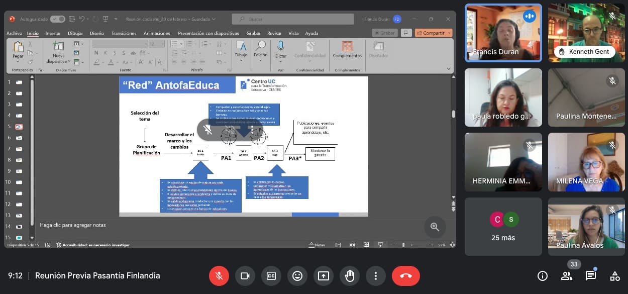The width and height of the screenshot is (628, 294).
Task: Open the comments icon beside Compartir
Action: click(406, 33)
